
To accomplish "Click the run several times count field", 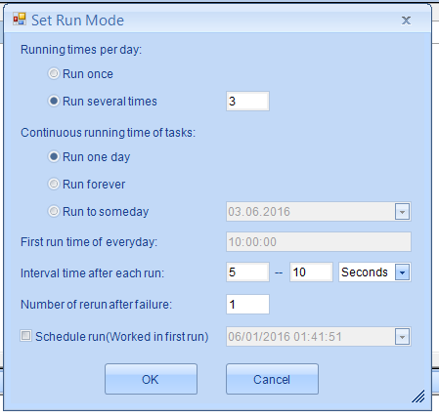I will [247, 102].
